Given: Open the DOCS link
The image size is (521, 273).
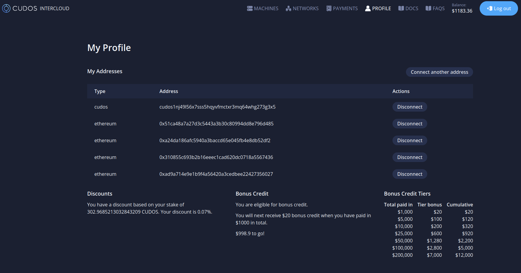Looking at the screenshot, I should pyautogui.click(x=408, y=8).
